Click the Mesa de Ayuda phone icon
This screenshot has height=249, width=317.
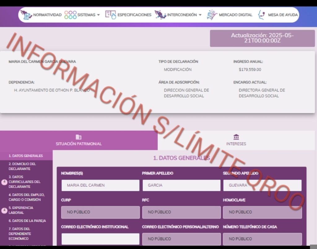tap(262, 15)
